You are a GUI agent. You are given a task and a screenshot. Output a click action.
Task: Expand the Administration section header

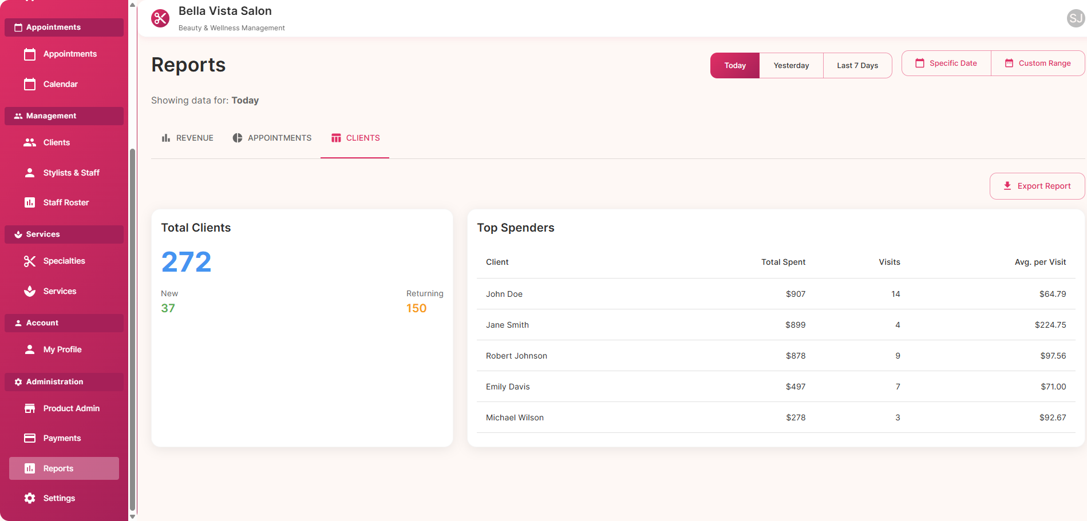point(64,382)
